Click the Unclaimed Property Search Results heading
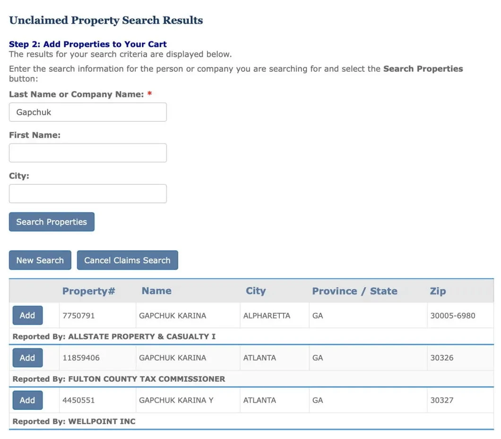This screenshot has width=501, height=439. pyautogui.click(x=106, y=20)
